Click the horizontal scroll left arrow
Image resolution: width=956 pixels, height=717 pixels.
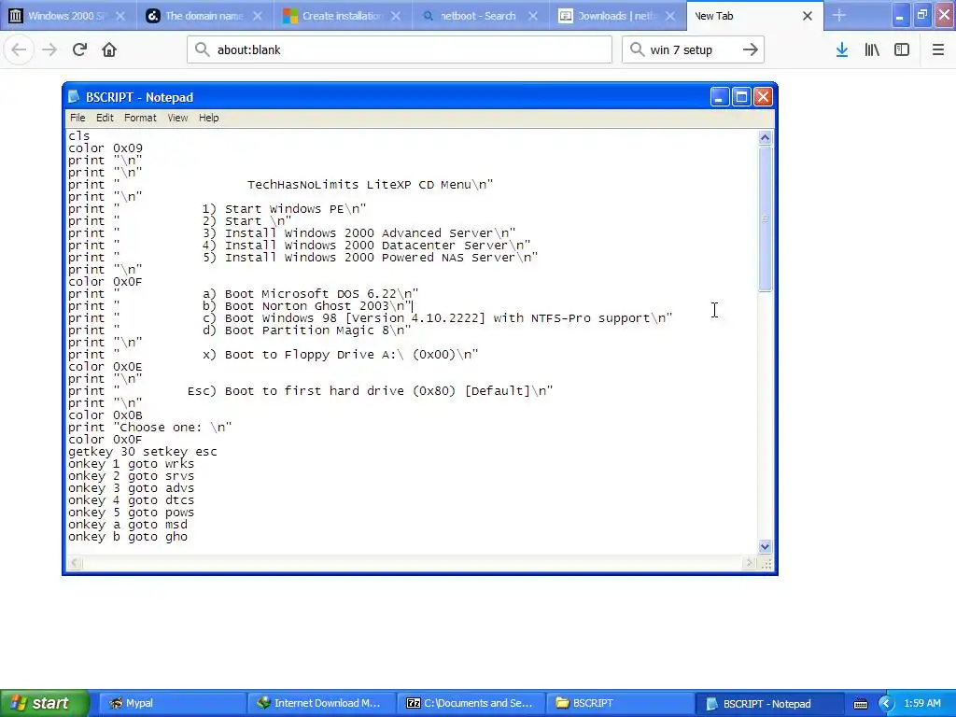75,563
